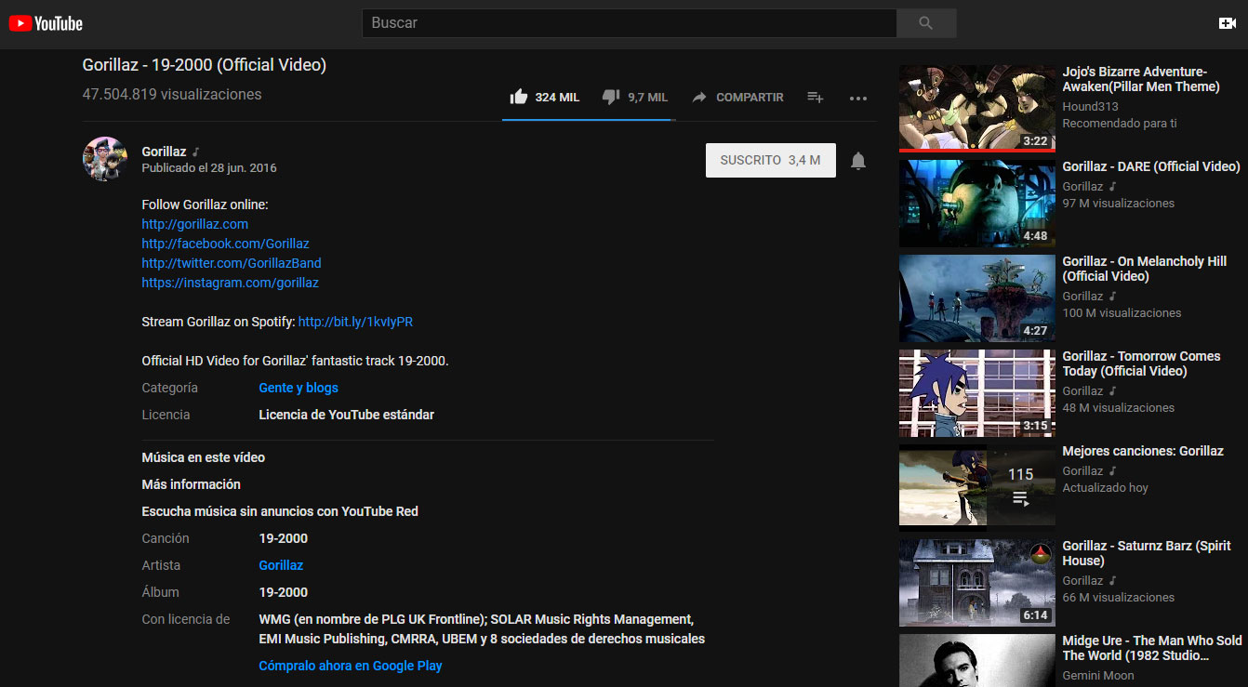Open Tomorrow Comes Today thumbnail
Image resolution: width=1248 pixels, height=687 pixels.
977,392
